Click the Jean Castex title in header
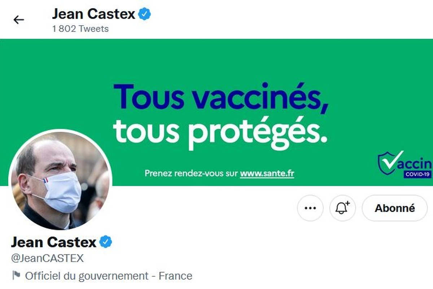433x289 pixels. 93,14
